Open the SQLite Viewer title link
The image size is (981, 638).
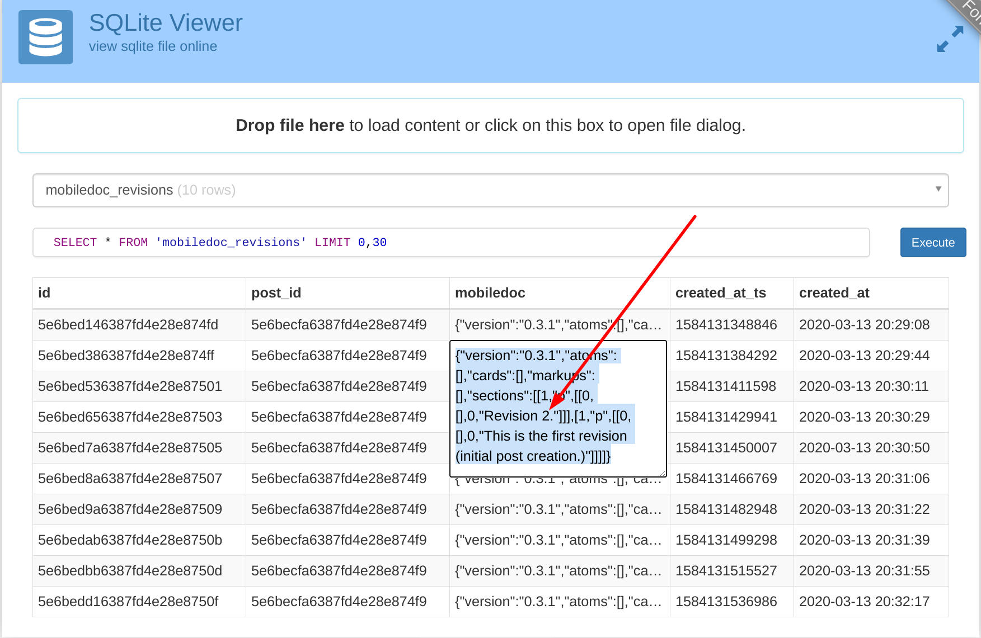coord(166,23)
